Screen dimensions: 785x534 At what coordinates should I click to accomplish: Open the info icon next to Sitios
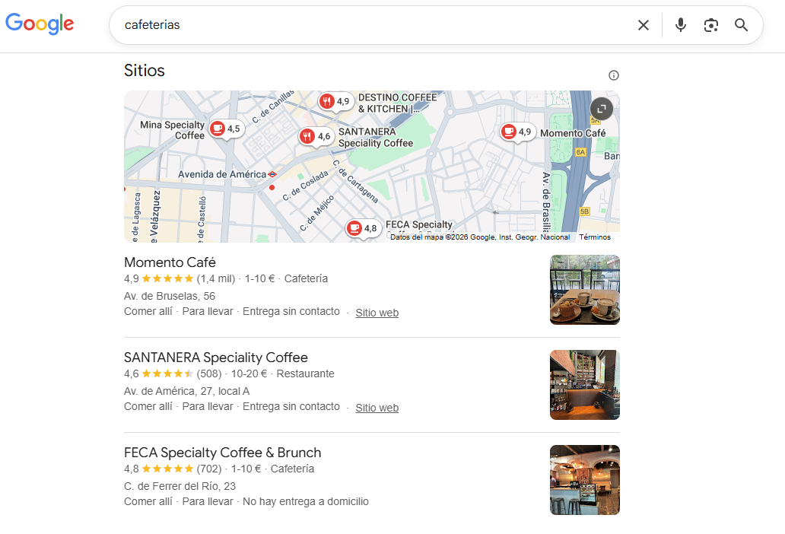613,75
